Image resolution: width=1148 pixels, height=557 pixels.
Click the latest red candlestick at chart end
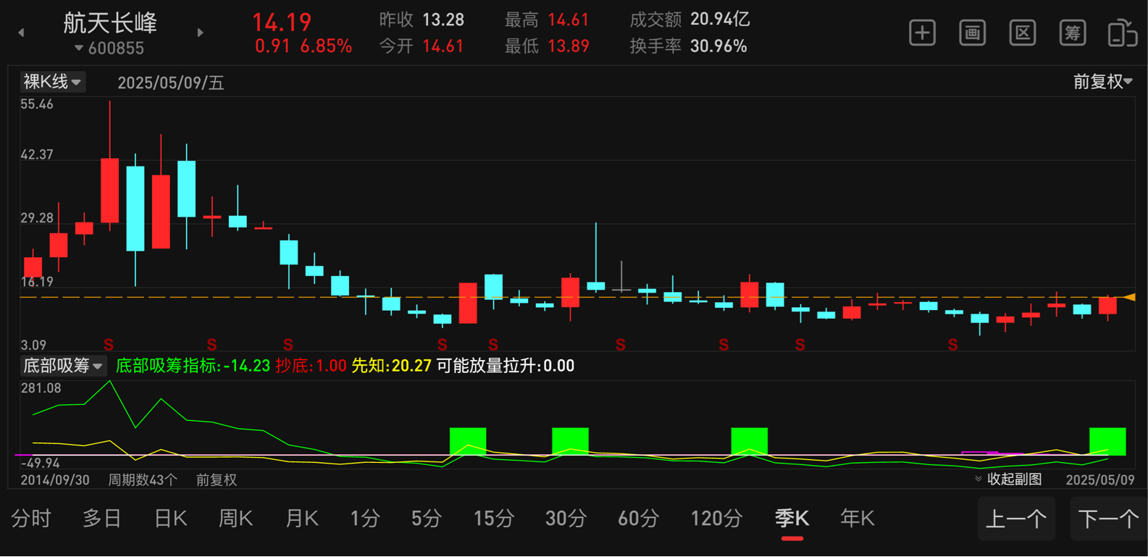[x=1107, y=305]
